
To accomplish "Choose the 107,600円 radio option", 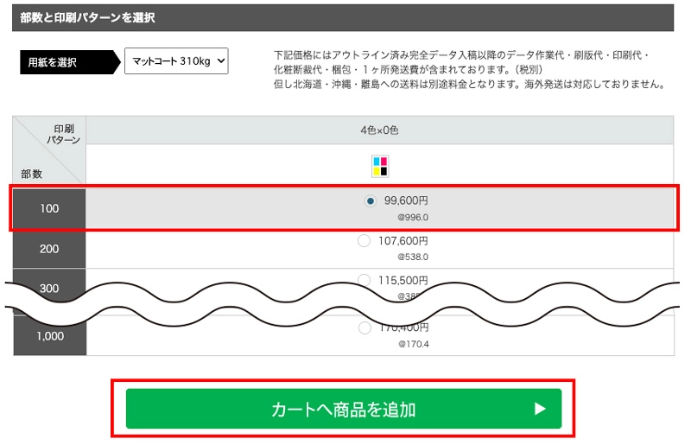I will pyautogui.click(x=365, y=242).
